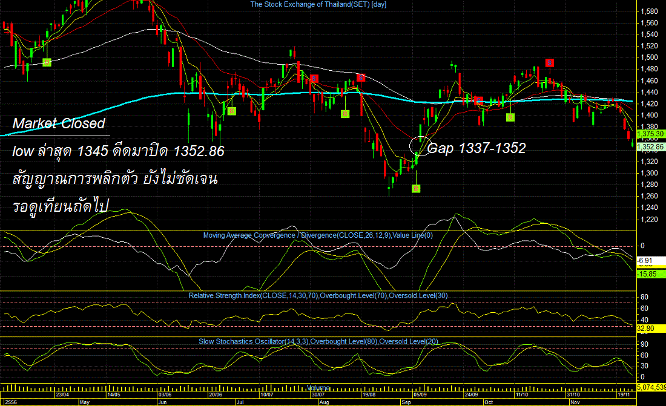Select the Slow Stochastics Oscillator indicator title
This screenshot has height=406, width=666.
point(318,341)
